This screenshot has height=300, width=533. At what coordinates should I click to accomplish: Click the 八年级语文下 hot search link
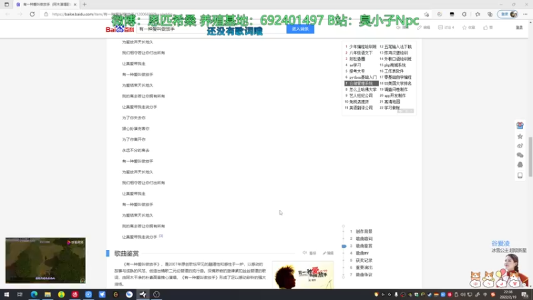pyautogui.click(x=361, y=53)
